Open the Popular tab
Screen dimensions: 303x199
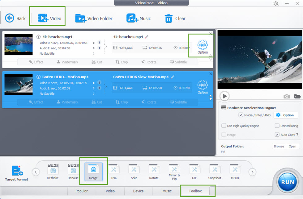point(82,191)
